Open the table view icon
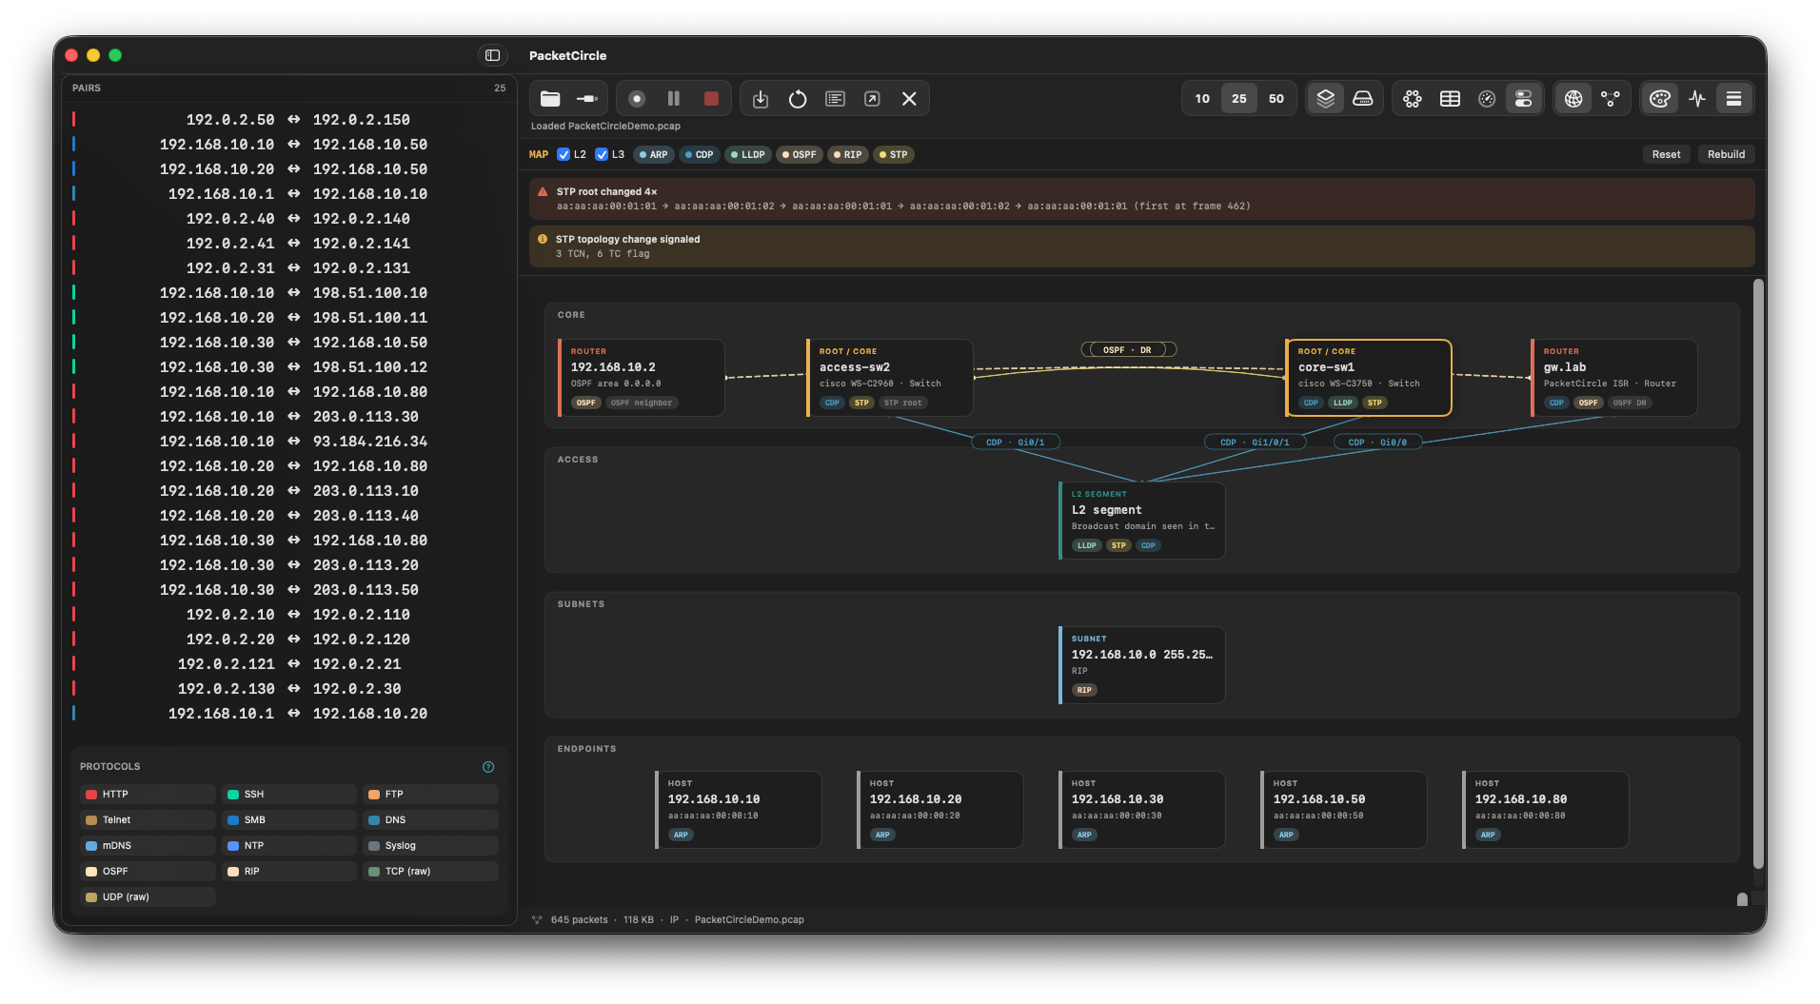1820x1004 pixels. 1450,99
